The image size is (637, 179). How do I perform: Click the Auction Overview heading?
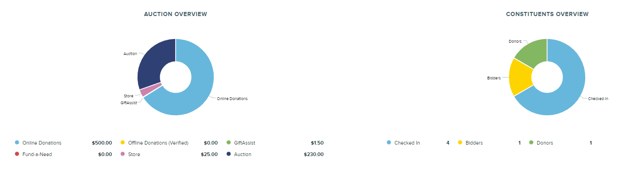176,14
